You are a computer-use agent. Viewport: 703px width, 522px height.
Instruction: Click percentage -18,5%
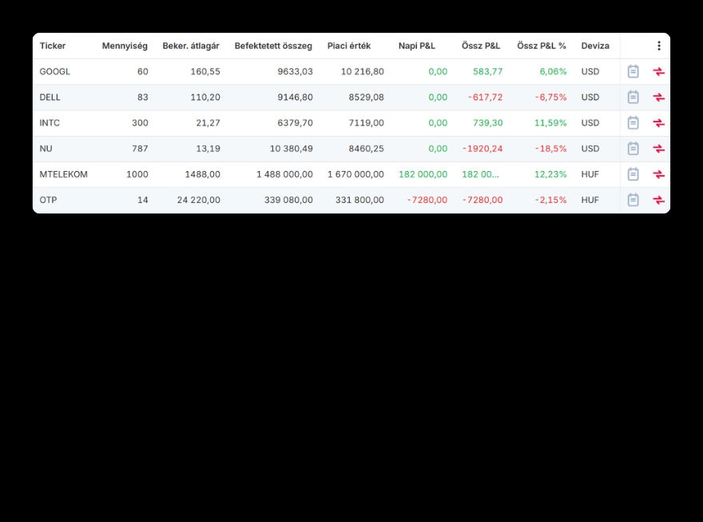click(550, 149)
